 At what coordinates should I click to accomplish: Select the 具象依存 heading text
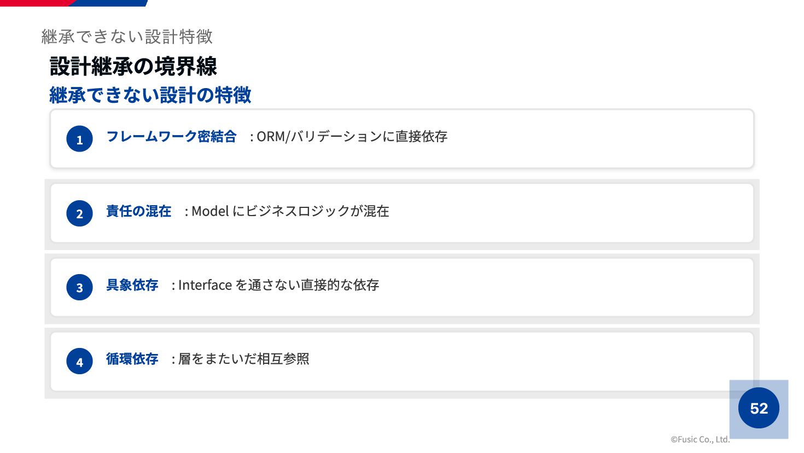pos(132,284)
